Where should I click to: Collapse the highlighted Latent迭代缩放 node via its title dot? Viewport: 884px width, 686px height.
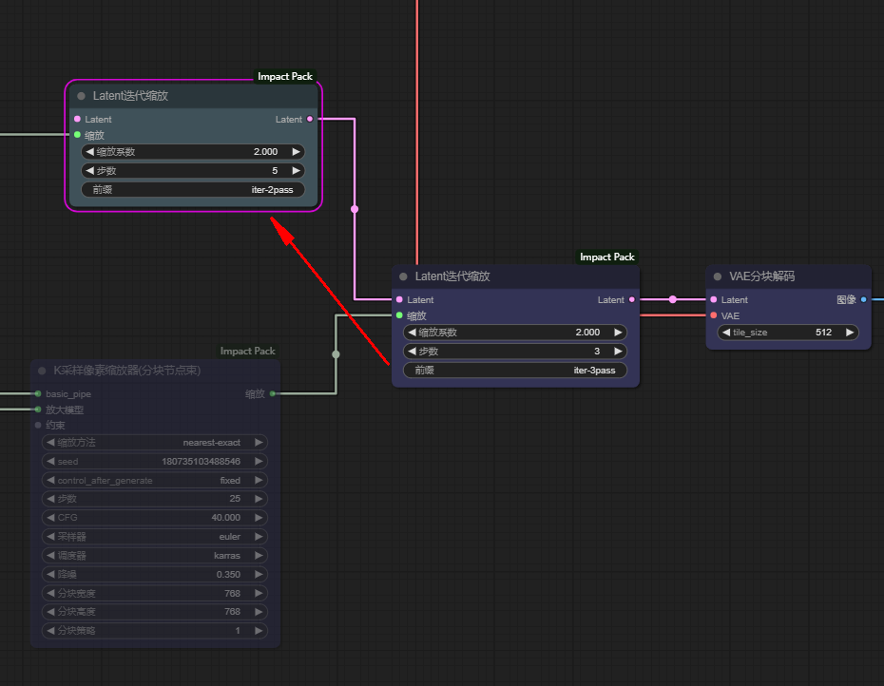[x=81, y=95]
